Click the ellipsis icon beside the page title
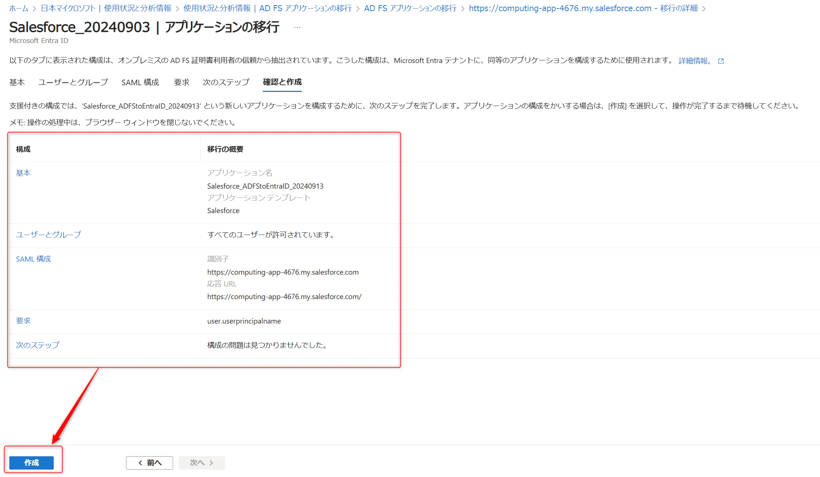 [x=297, y=27]
